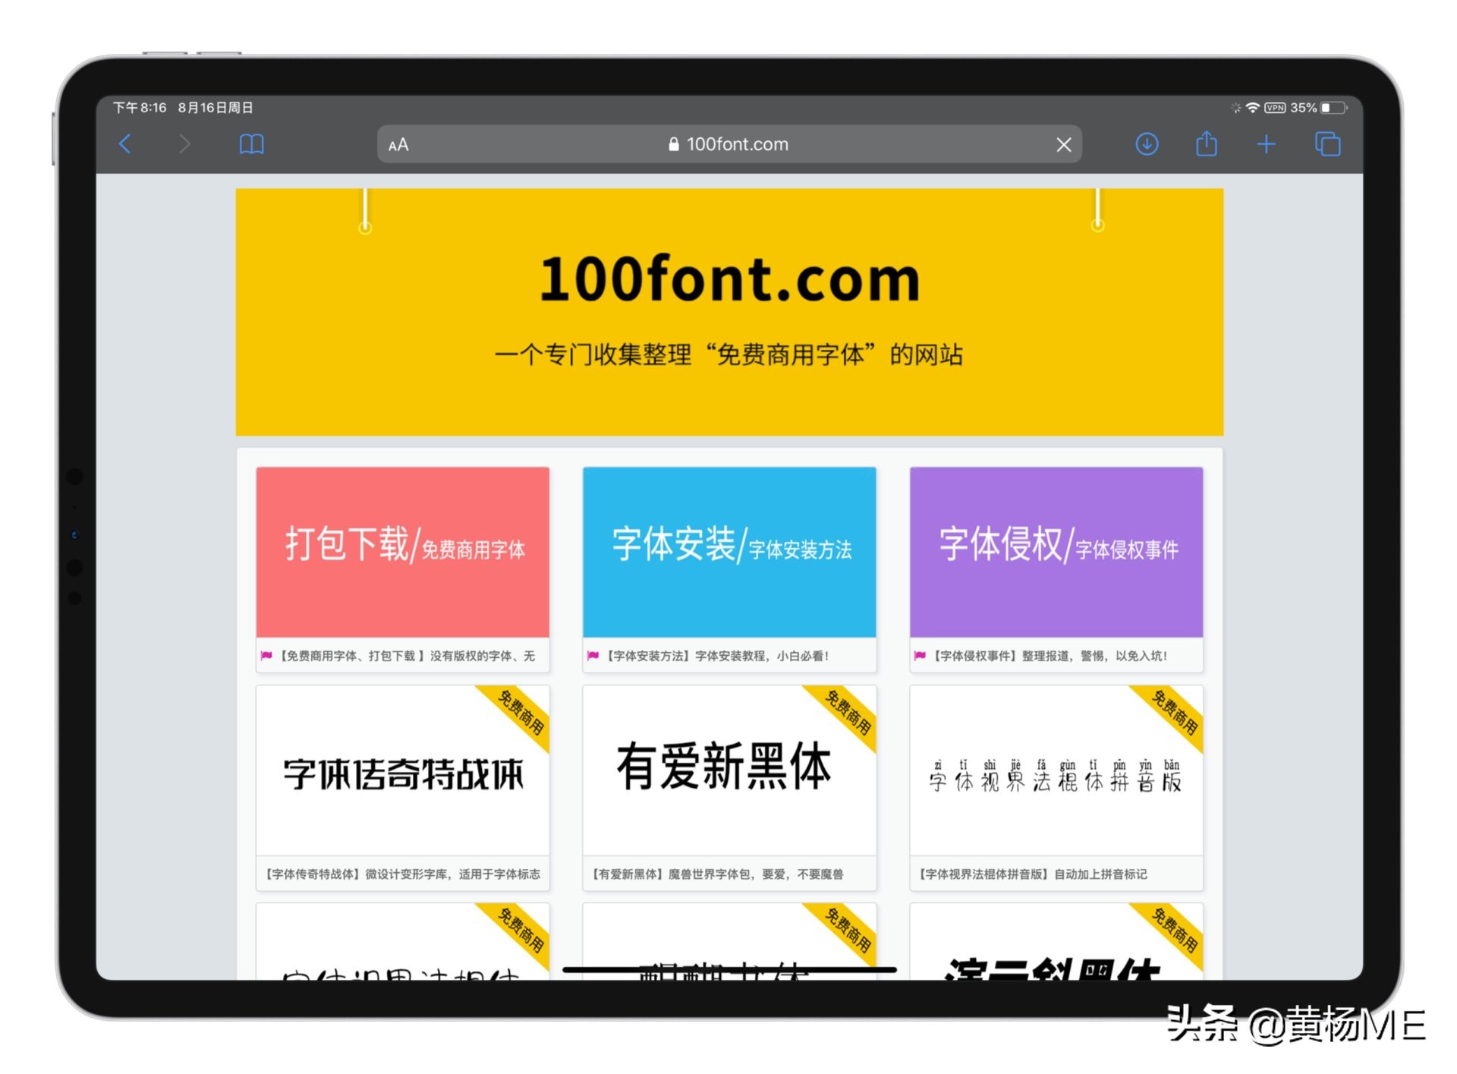Tap the VPN status indicator in status bar
This screenshot has width=1457, height=1074.
pyautogui.click(x=1276, y=108)
